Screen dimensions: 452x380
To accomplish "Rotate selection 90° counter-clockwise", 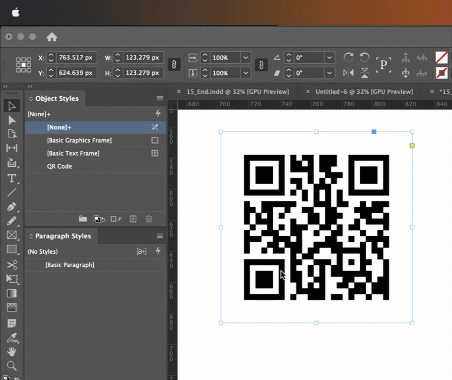I will click(x=365, y=57).
